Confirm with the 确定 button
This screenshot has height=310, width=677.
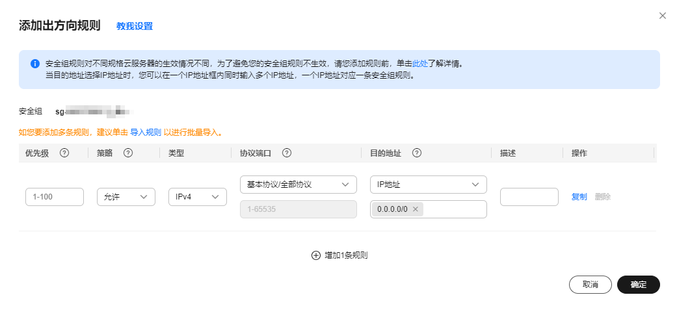[639, 285]
